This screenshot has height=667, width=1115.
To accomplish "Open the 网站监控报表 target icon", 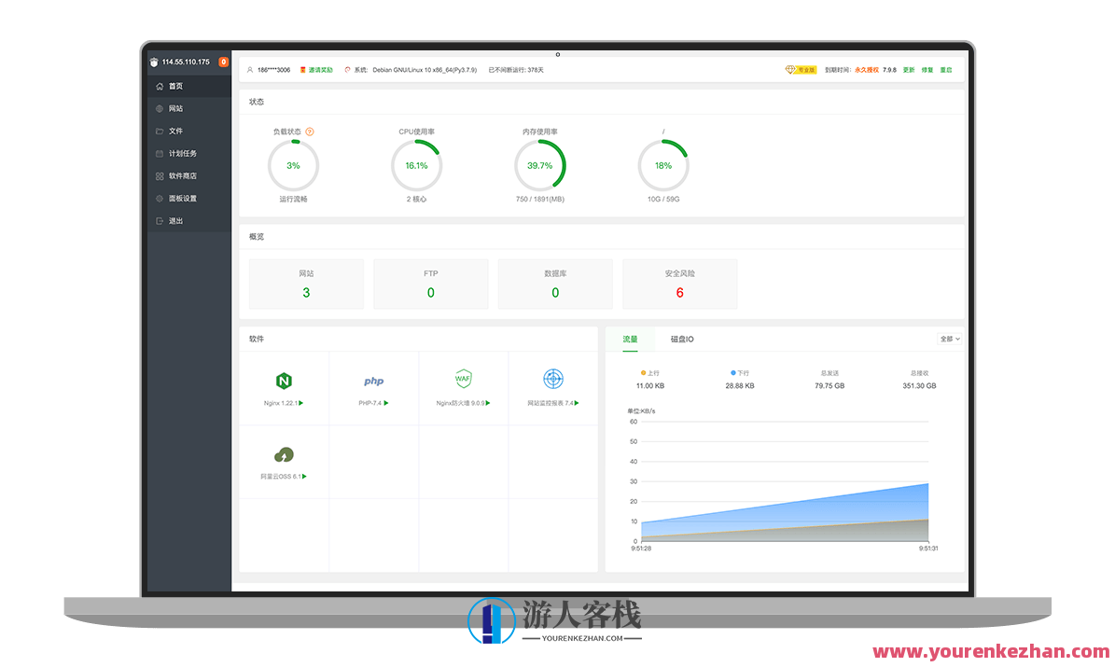I will [x=553, y=378].
